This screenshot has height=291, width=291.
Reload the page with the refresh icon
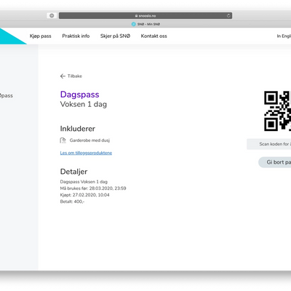click(x=228, y=16)
